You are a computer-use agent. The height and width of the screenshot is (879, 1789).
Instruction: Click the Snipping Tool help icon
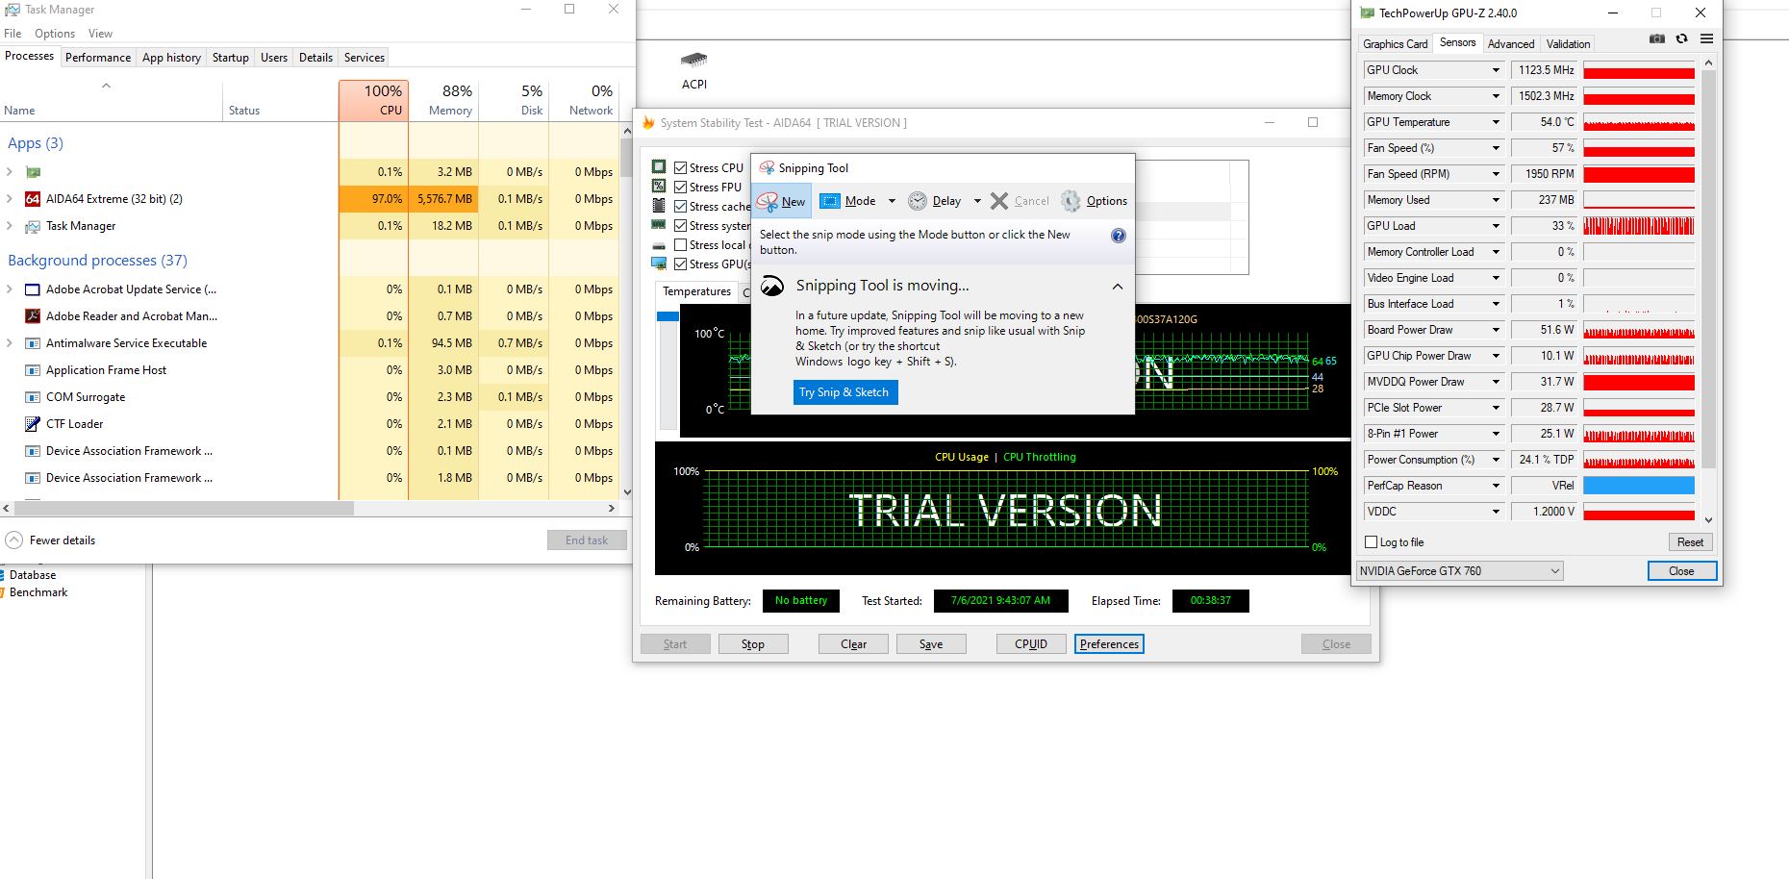click(1118, 236)
